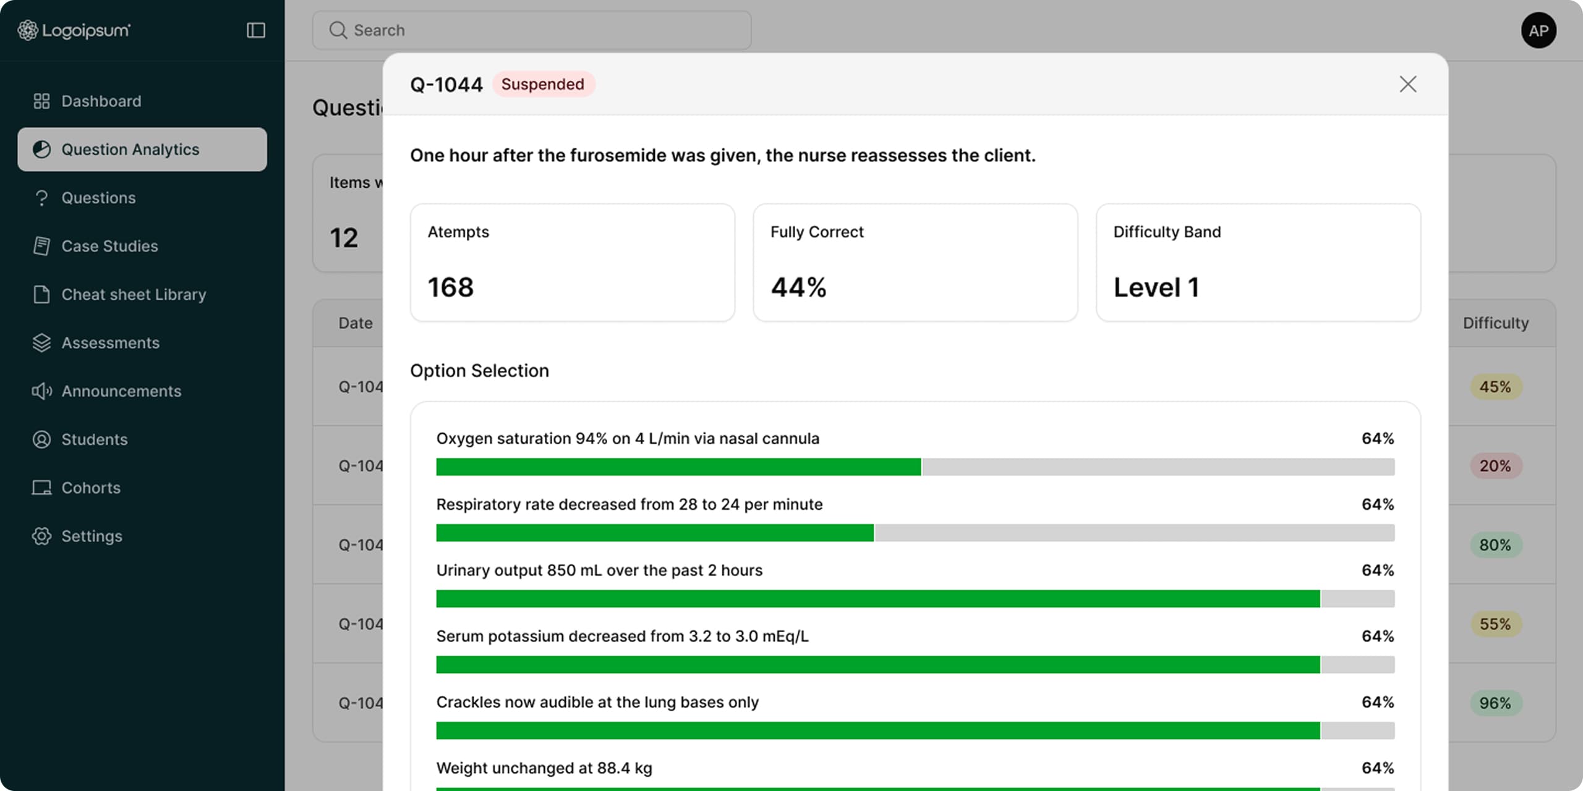Click the Fully Correct 44% card
1583x791 pixels.
coord(915,263)
